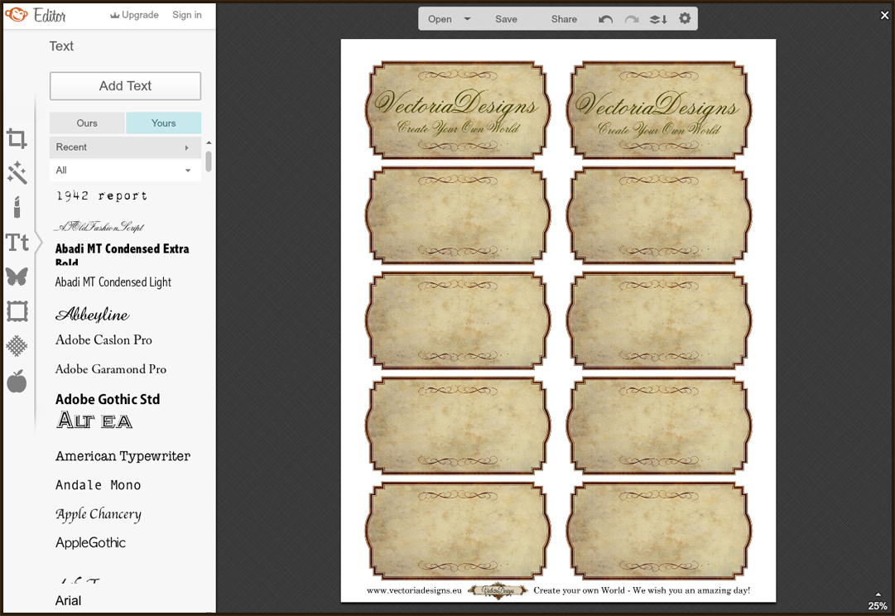Select the Adobe Caslon Pro font
The height and width of the screenshot is (616, 895).
(103, 339)
